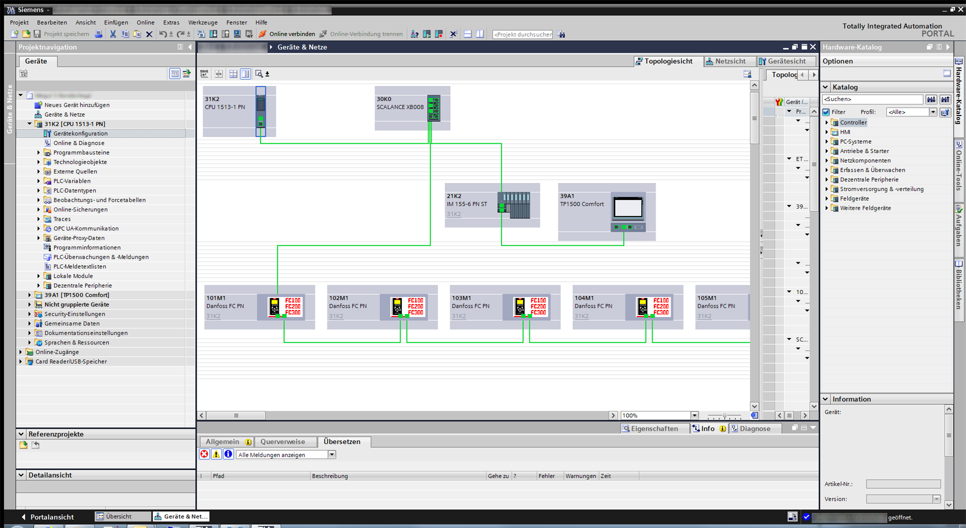
Task: Split editor area vertically icon
Action: [480, 34]
